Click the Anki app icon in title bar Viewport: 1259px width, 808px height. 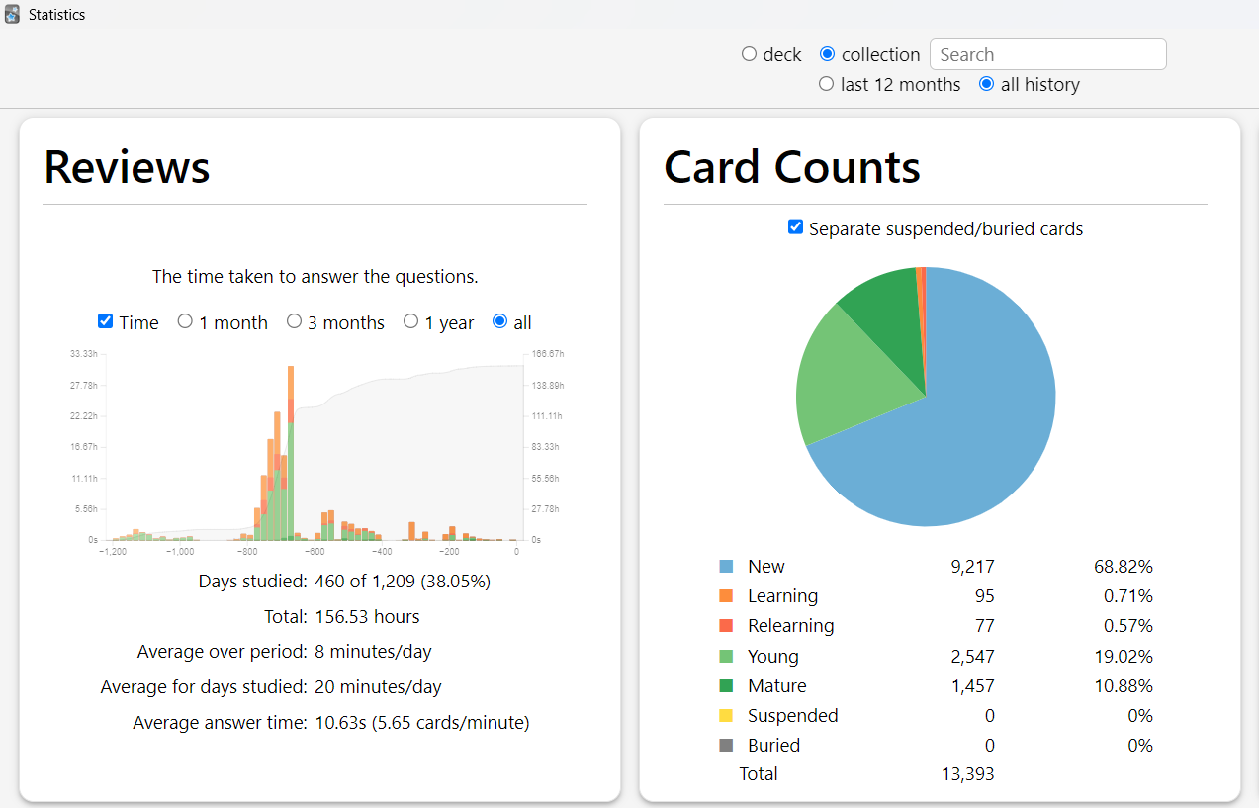[x=12, y=15]
